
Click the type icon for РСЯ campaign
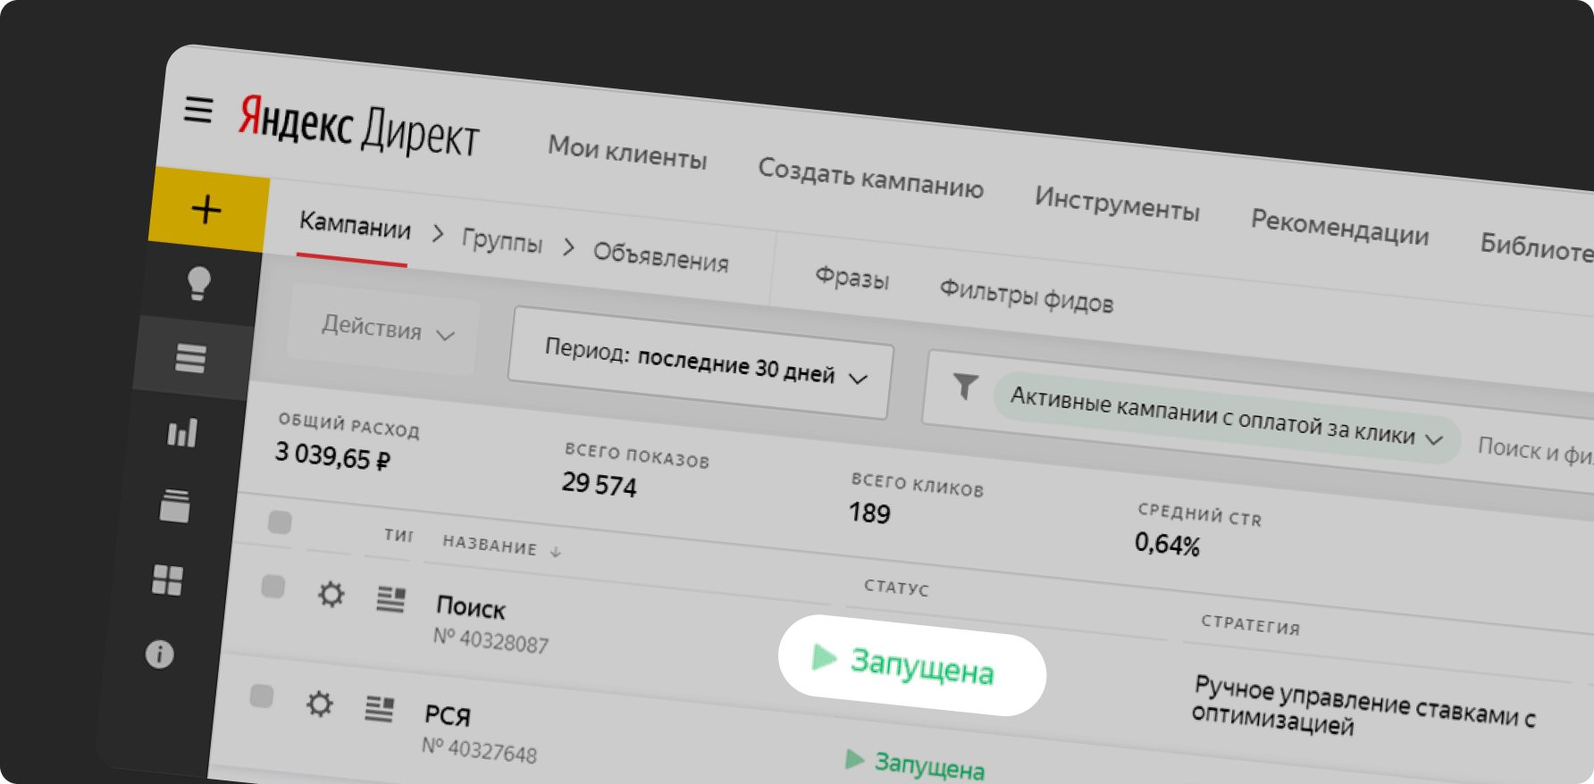click(380, 709)
